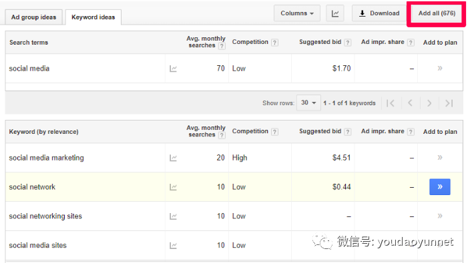Viewport: 468px width, 263px height.
Task: Open Ad impr. share help icon in top table
Action: (411, 43)
